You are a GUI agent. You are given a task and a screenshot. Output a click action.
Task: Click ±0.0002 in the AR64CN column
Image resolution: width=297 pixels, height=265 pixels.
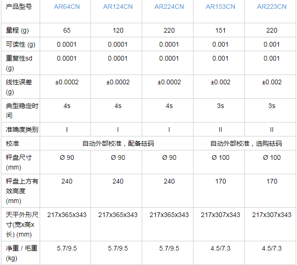67,82
